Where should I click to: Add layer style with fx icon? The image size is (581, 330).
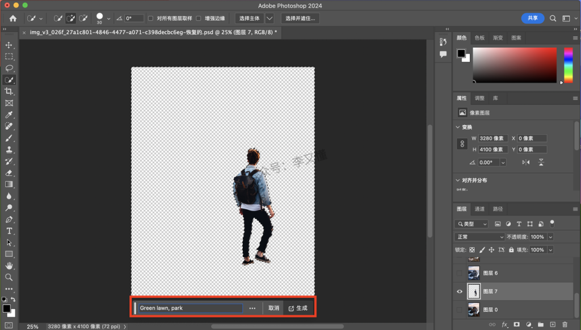click(504, 324)
